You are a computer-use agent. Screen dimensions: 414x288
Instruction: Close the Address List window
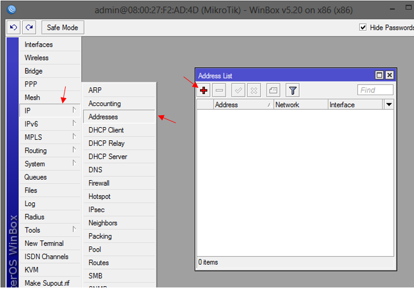(389, 75)
